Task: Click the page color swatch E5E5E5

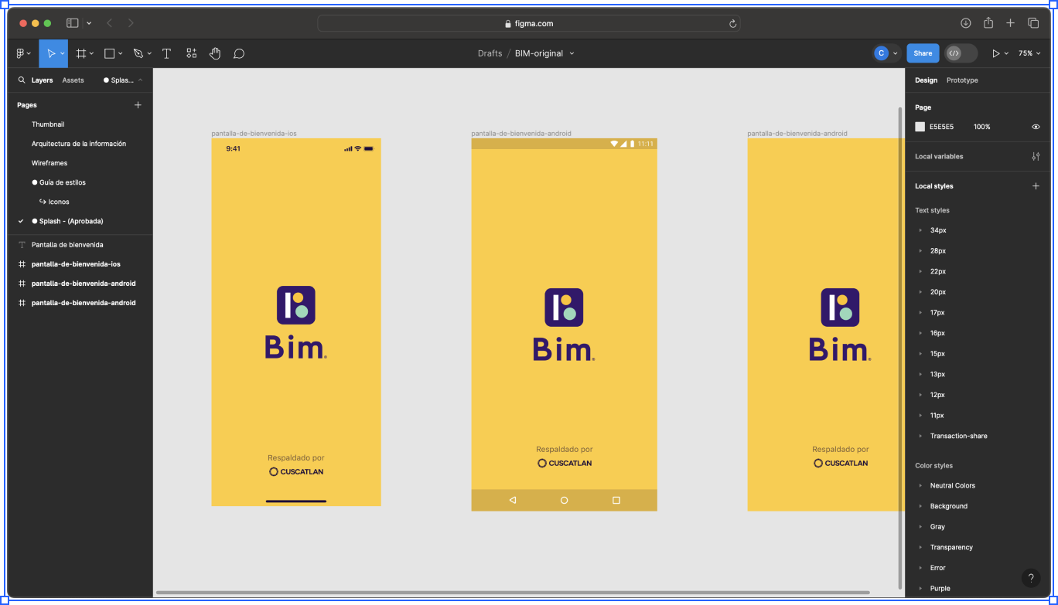Action: click(920, 127)
